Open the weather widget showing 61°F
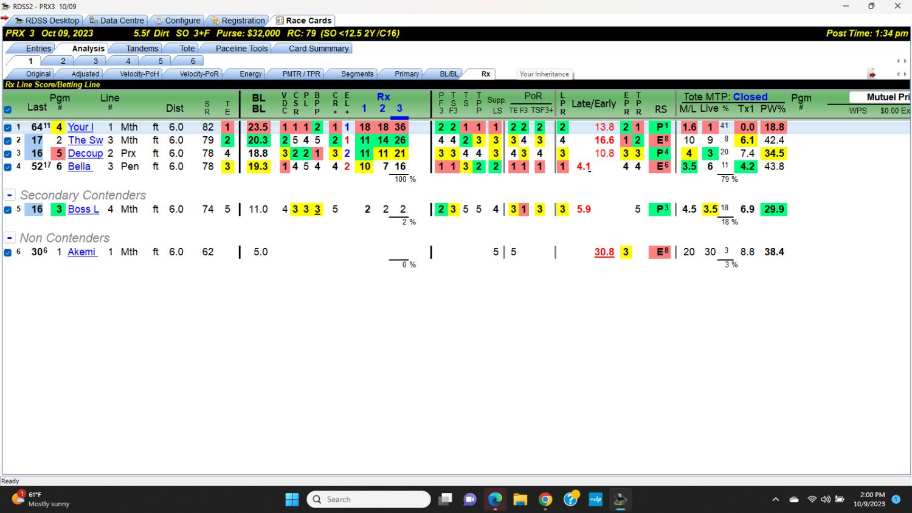912x513 pixels. pyautogui.click(x=40, y=499)
